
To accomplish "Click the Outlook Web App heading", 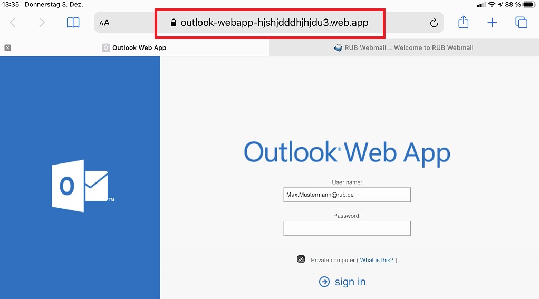I will point(347,153).
